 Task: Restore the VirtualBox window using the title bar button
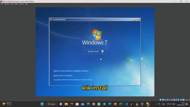click(181, 1)
